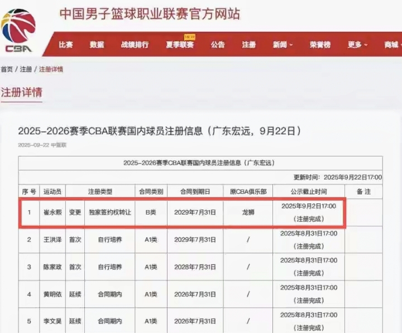Open the 荣誉榜 navigation item

320,45
